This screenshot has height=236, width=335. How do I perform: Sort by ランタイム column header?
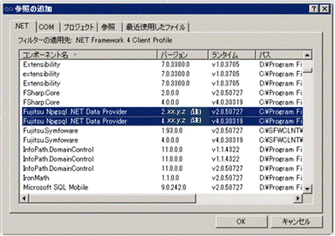point(232,55)
